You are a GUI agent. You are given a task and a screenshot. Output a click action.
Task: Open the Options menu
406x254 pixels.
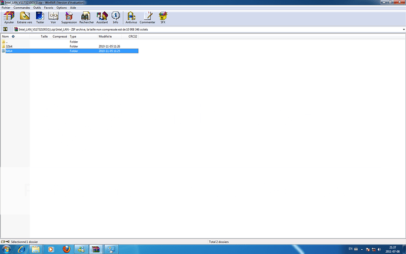[x=62, y=8]
